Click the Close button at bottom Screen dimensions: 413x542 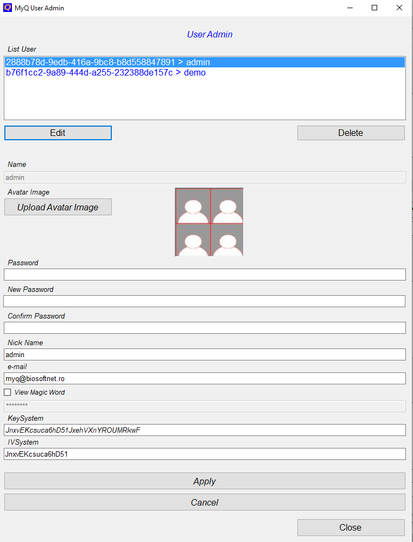click(351, 527)
